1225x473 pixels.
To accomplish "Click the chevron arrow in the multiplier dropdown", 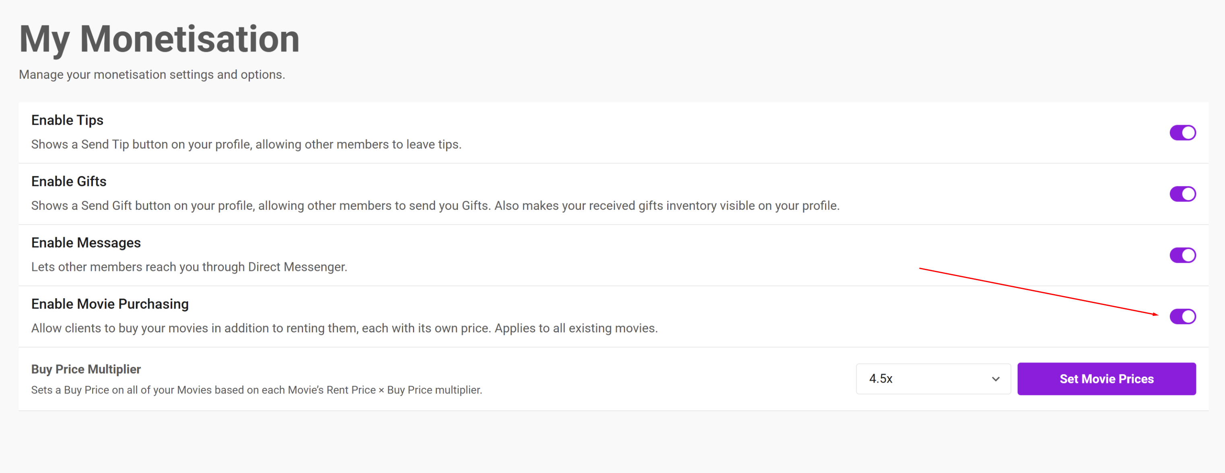I will pos(995,379).
